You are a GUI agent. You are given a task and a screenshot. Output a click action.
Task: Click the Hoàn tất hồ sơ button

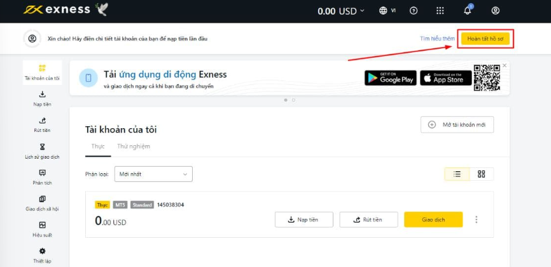point(485,39)
